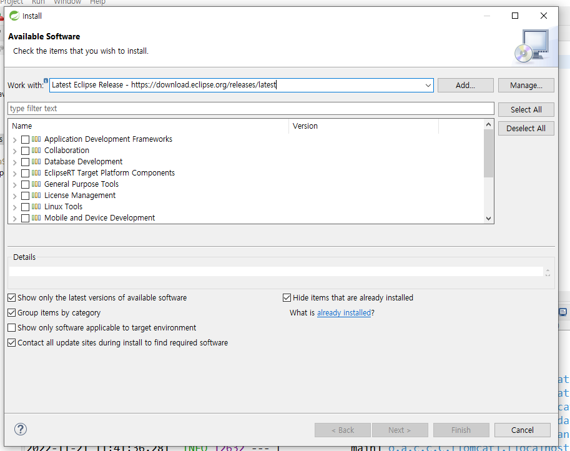Open the Window menu in main window
This screenshot has height=451, width=570.
[67, 2]
